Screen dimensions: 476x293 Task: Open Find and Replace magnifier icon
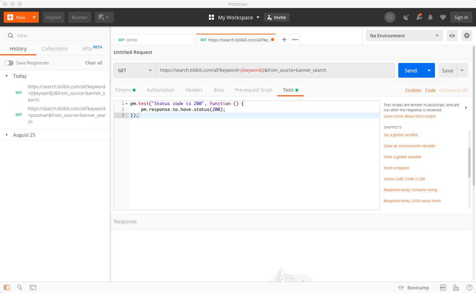tap(20, 288)
